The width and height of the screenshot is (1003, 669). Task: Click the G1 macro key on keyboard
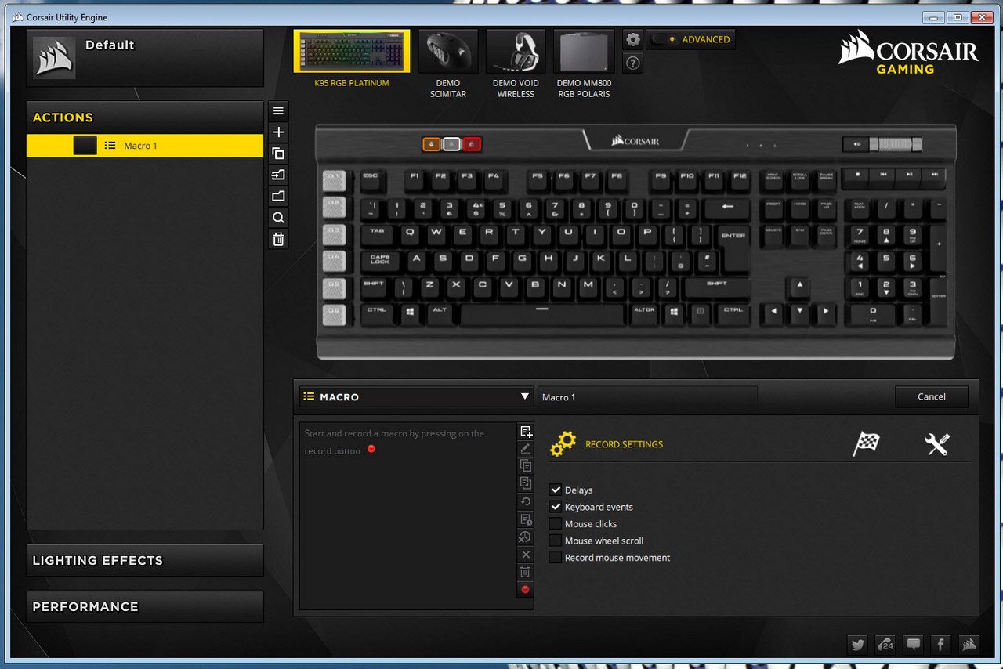pyautogui.click(x=335, y=181)
